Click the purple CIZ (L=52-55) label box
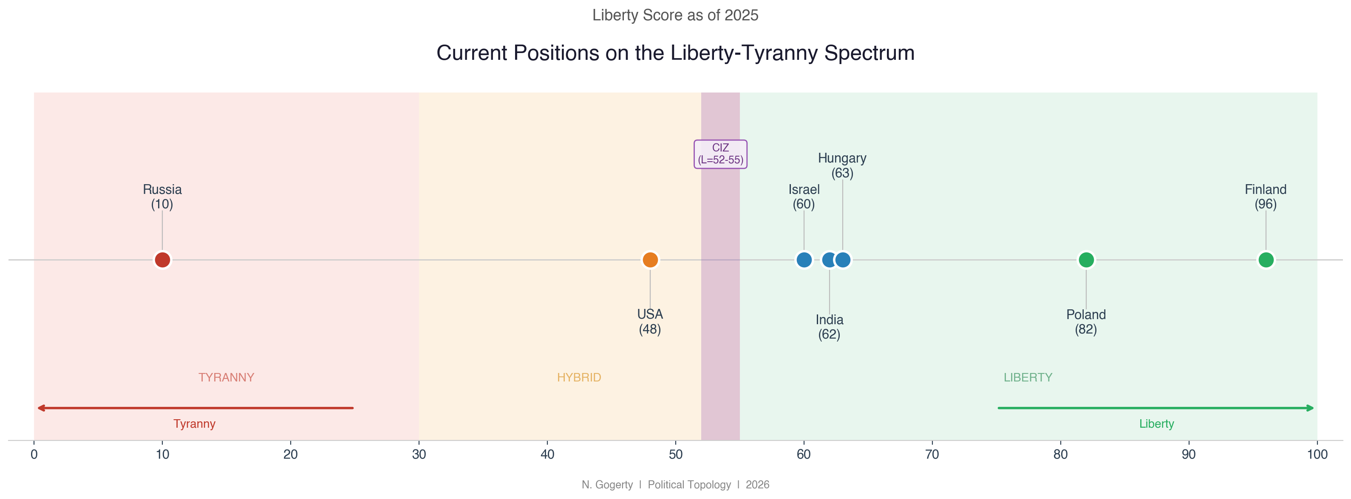1351x499 pixels. 720,154
